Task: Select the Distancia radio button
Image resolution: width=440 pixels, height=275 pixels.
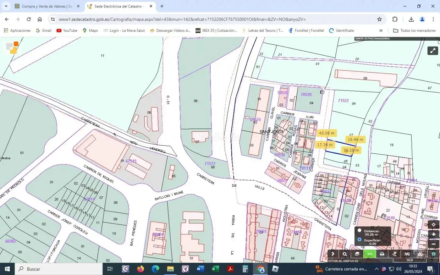Action: (x=360, y=230)
